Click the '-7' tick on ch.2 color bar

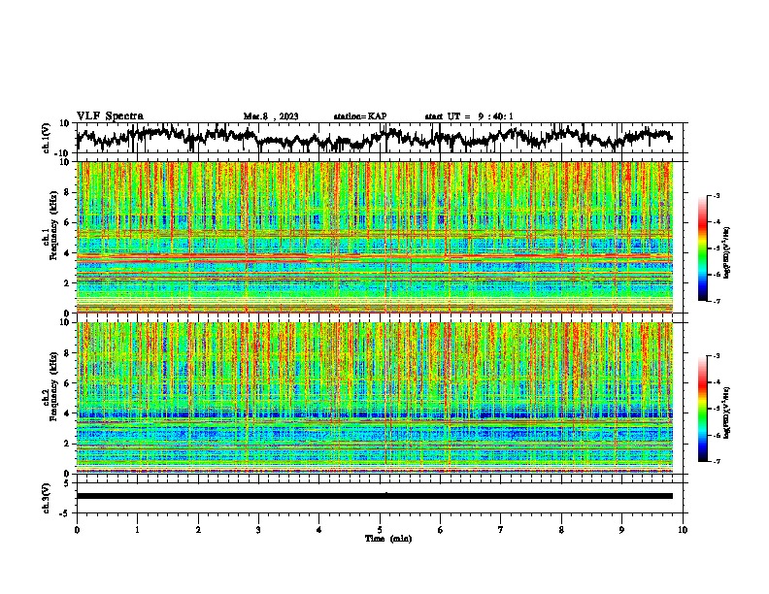pos(717,462)
